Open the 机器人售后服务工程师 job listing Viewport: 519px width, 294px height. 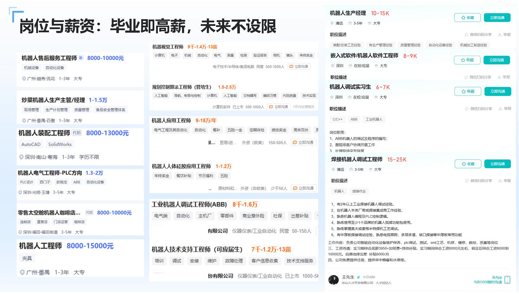(49, 58)
